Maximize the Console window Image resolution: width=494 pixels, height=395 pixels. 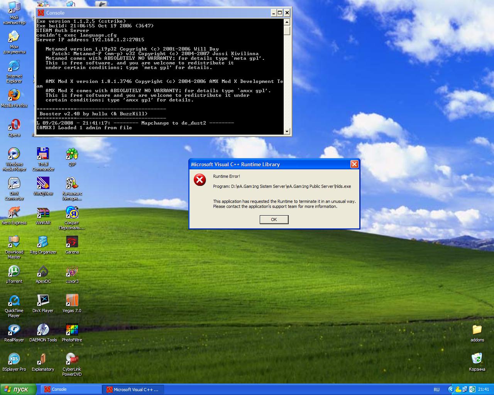(x=280, y=13)
